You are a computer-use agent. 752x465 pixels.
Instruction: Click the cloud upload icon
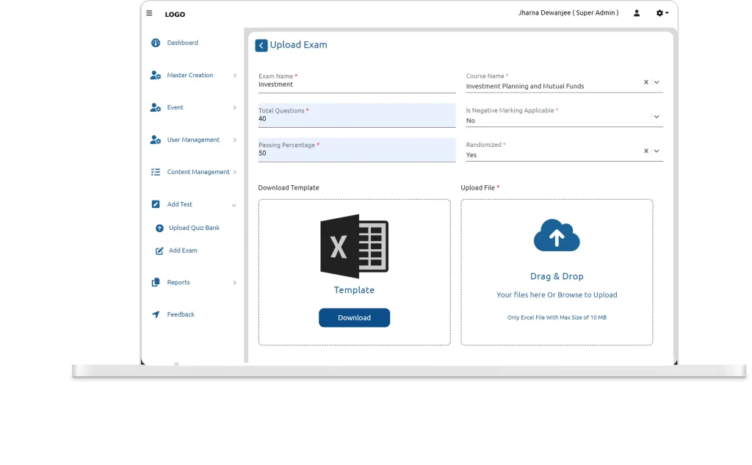click(x=557, y=236)
